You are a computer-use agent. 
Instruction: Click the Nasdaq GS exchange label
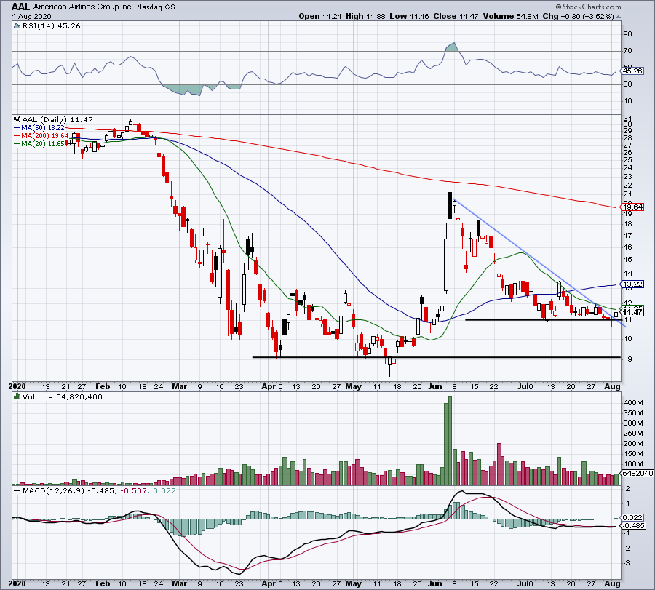[156, 7]
